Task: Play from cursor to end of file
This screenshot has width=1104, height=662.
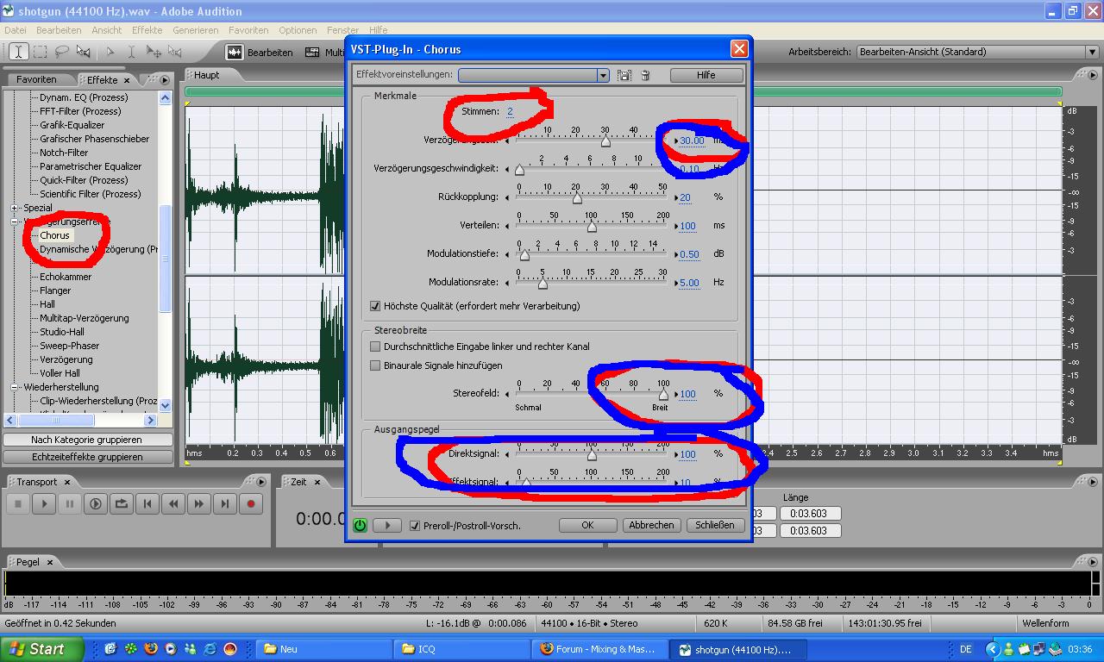Action: point(96,504)
